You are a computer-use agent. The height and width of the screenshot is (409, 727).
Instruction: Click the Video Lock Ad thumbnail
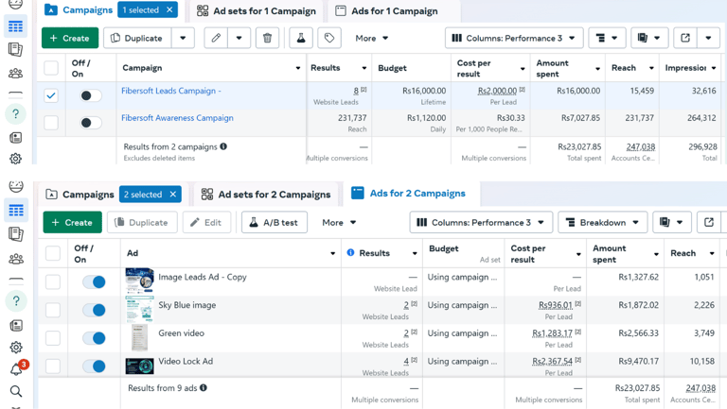click(x=139, y=366)
